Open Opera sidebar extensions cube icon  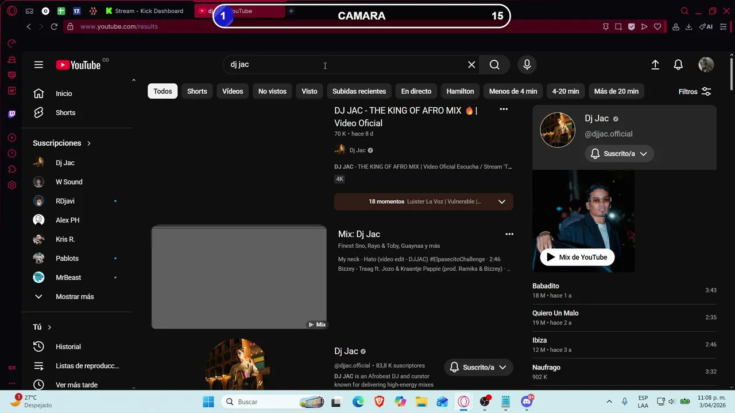[11, 169]
